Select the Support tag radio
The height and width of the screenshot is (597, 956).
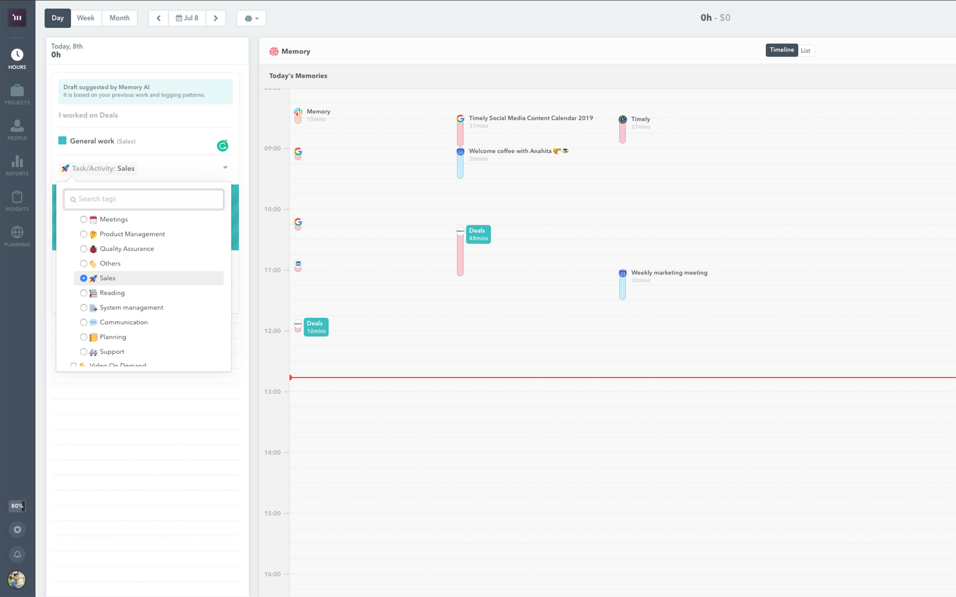pyautogui.click(x=83, y=352)
